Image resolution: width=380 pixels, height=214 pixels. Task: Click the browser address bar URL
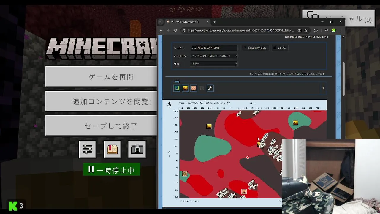[240, 30]
